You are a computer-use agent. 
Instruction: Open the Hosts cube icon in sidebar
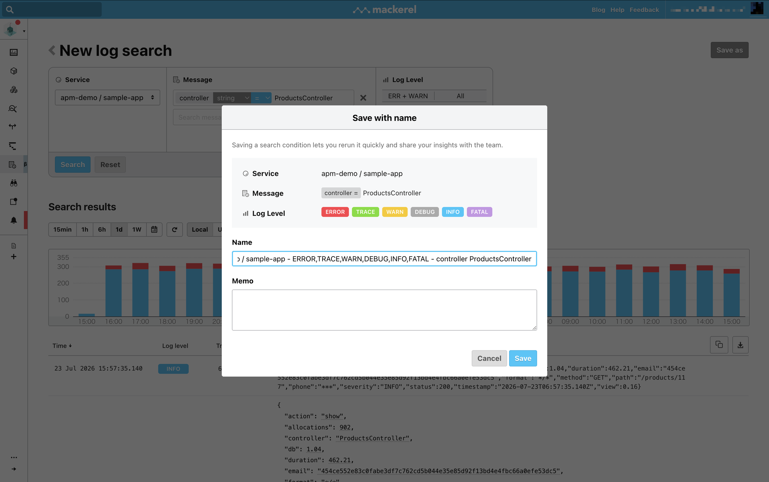(13, 71)
